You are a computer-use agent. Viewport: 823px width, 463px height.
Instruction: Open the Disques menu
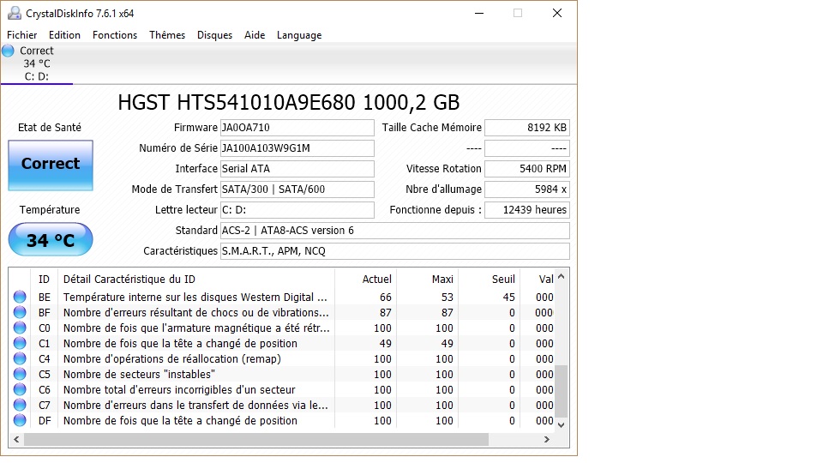tap(214, 35)
